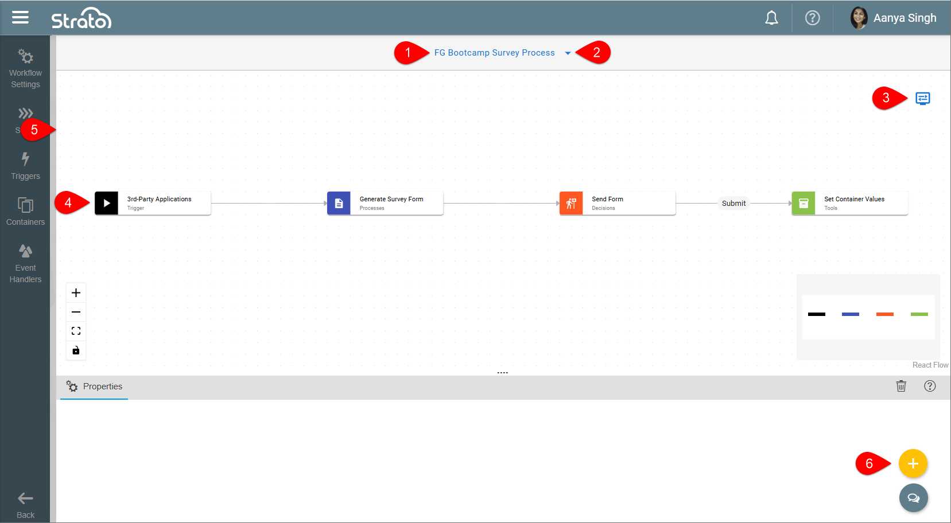Open the Containers sidebar section
Viewport: 951px width, 523px height.
(x=25, y=211)
